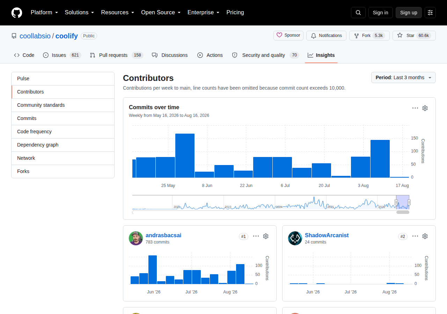The width and height of the screenshot is (447, 314).
Task: Expand the Platform menu
Action: click(44, 13)
